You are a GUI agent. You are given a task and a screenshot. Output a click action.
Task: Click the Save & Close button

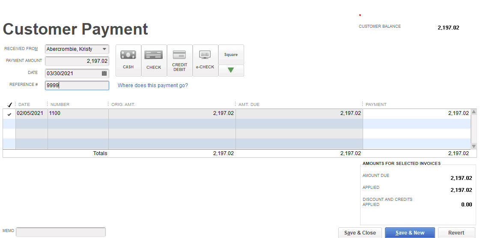[x=360, y=233]
